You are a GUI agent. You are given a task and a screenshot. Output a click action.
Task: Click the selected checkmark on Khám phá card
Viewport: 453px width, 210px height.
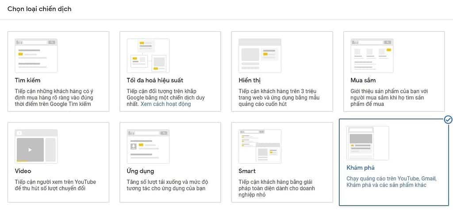(x=448, y=119)
